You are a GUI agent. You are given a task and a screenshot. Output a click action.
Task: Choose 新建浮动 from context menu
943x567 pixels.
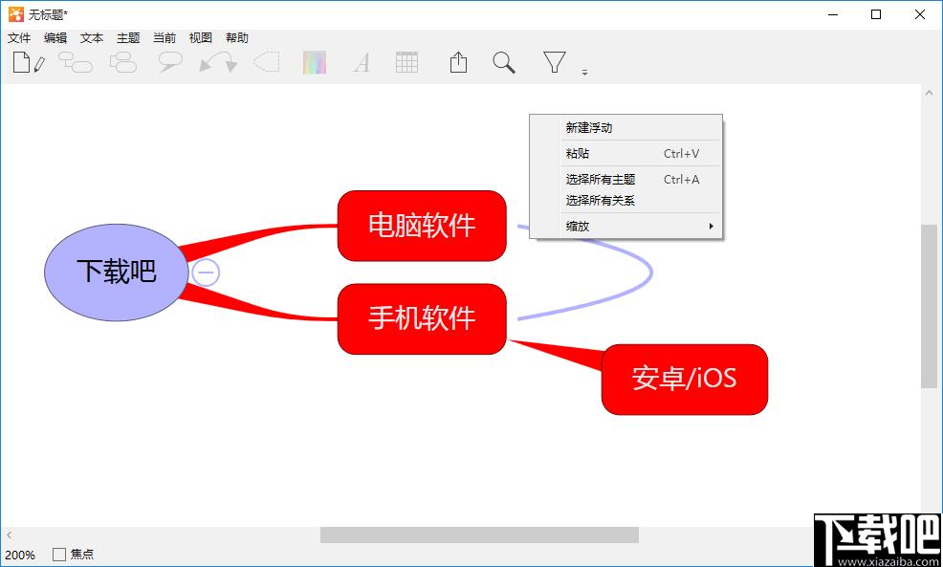click(x=625, y=127)
